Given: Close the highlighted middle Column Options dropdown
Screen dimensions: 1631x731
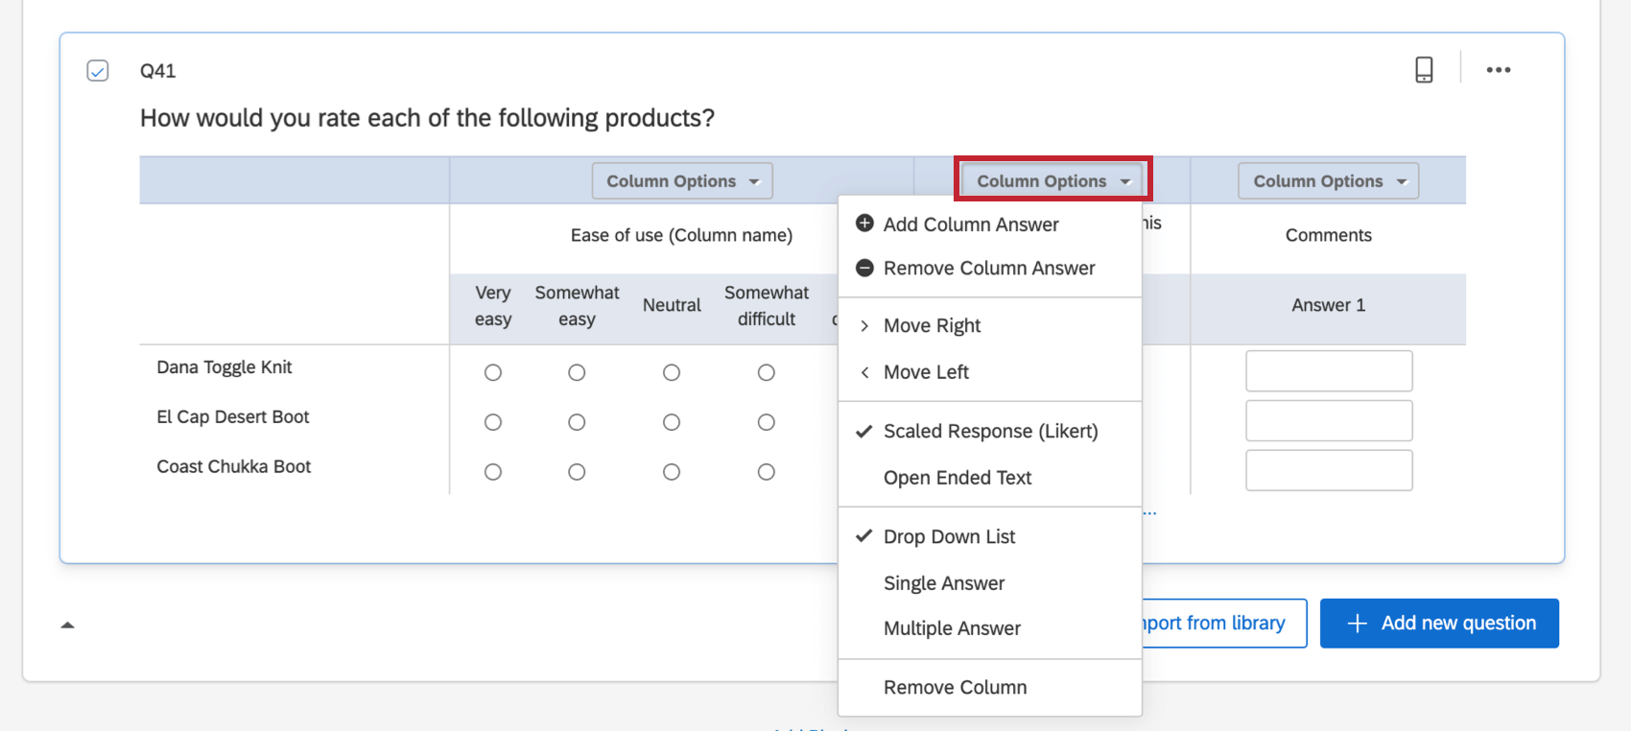Looking at the screenshot, I should pyautogui.click(x=1052, y=181).
